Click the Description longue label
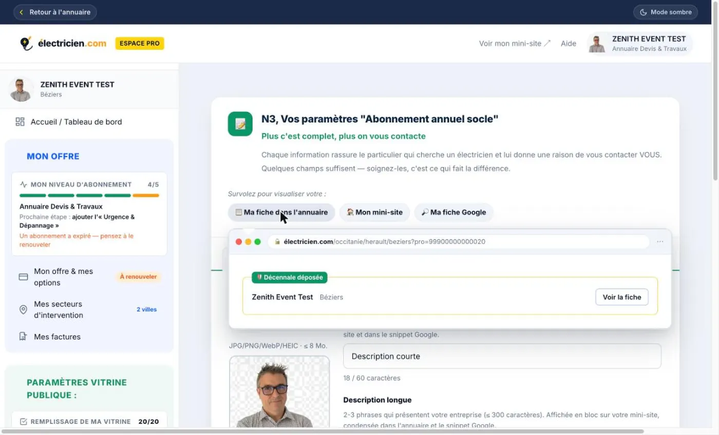 pos(377,400)
